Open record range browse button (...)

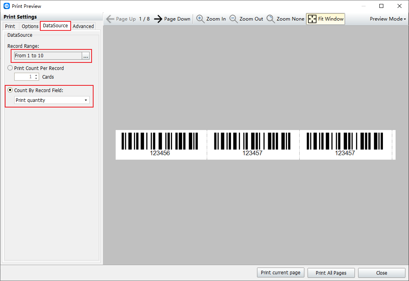86,56
